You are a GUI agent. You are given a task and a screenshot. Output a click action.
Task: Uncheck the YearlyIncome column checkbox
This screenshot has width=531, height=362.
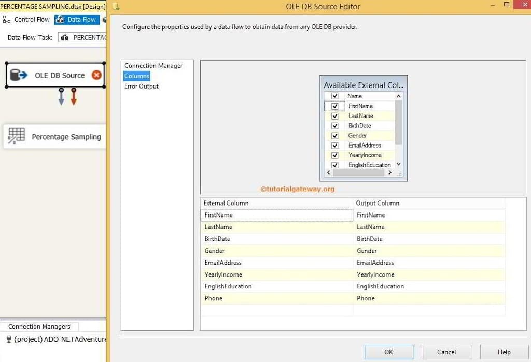(335, 155)
